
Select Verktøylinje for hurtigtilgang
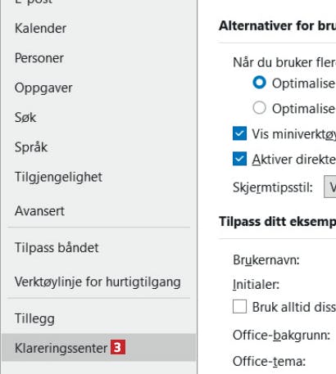(98, 282)
